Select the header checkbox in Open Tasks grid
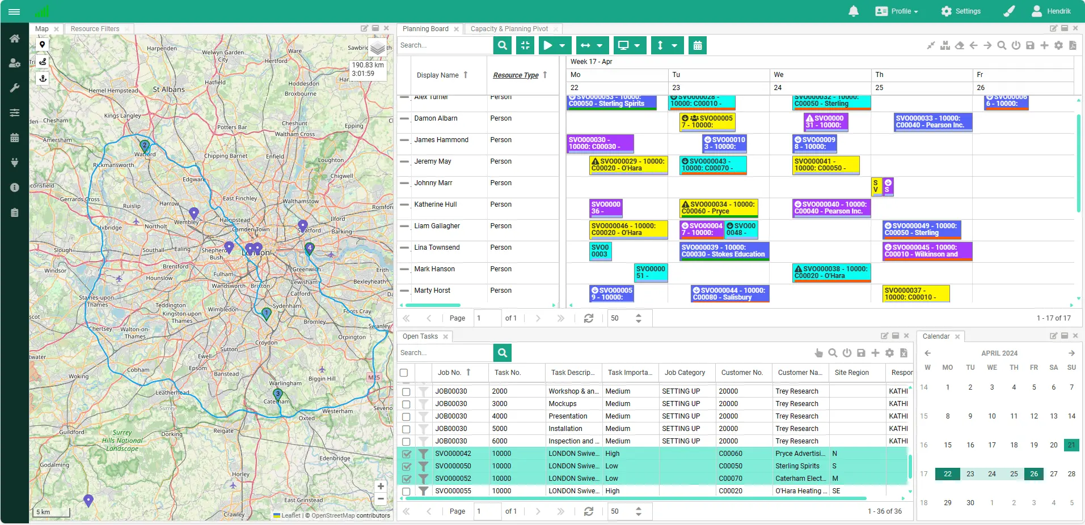 tap(404, 373)
